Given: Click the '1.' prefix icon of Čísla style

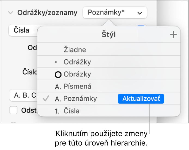Looking at the screenshot, I should (58, 111).
